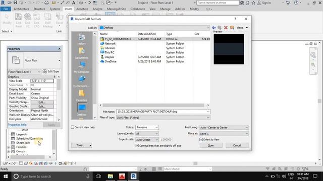Switch to Massing & Site tab
The image size is (323, 181).
117,9
